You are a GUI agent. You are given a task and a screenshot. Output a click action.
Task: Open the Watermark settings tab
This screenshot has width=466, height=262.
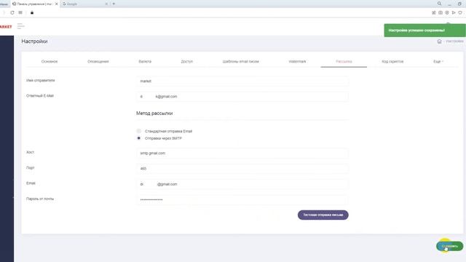[x=297, y=61]
